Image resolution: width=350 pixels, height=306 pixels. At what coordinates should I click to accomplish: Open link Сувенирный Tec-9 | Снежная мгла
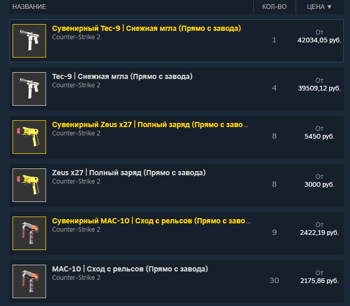[x=146, y=28]
